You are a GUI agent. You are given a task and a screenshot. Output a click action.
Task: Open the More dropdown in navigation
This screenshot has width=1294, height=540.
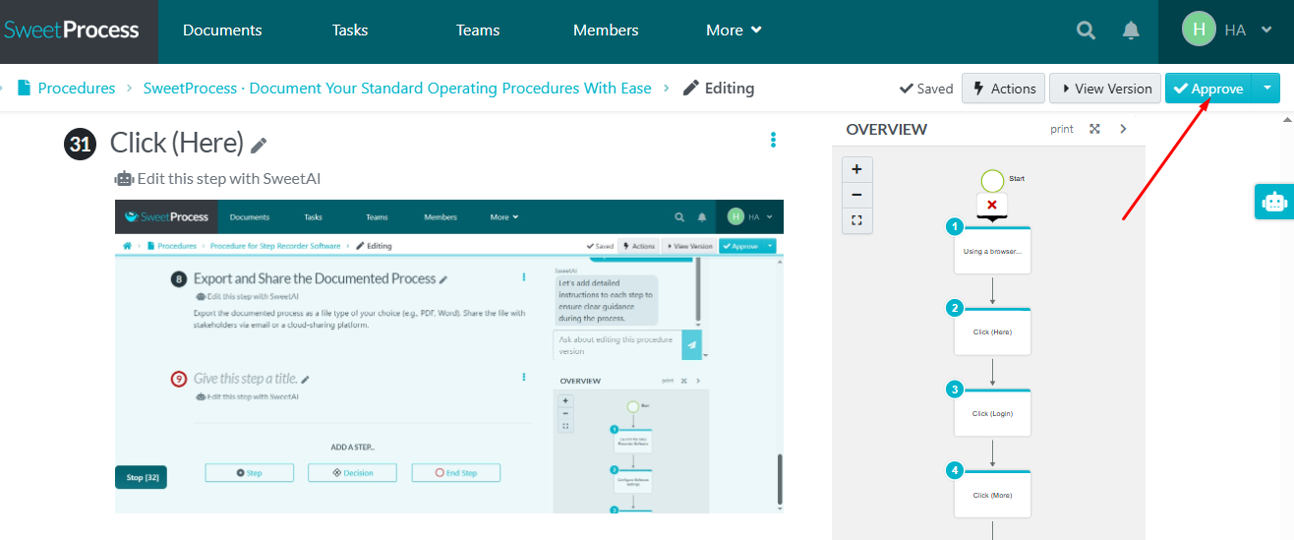click(734, 30)
